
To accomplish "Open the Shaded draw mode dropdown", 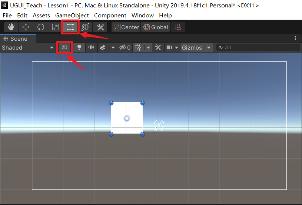I will (27, 47).
